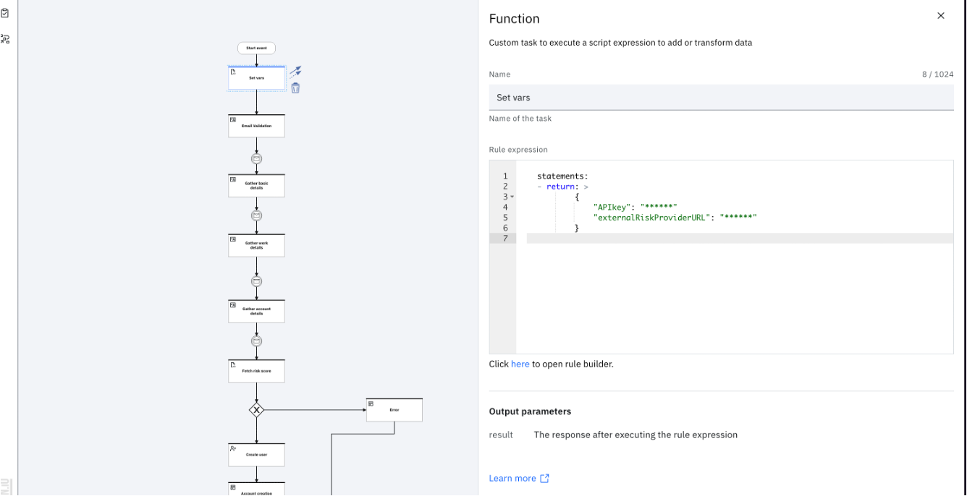Click the connector arrow icon beside Set vars
The height and width of the screenshot is (496, 967).
[x=295, y=72]
